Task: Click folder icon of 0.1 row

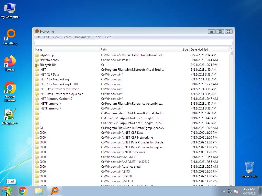Action: coord(37,128)
